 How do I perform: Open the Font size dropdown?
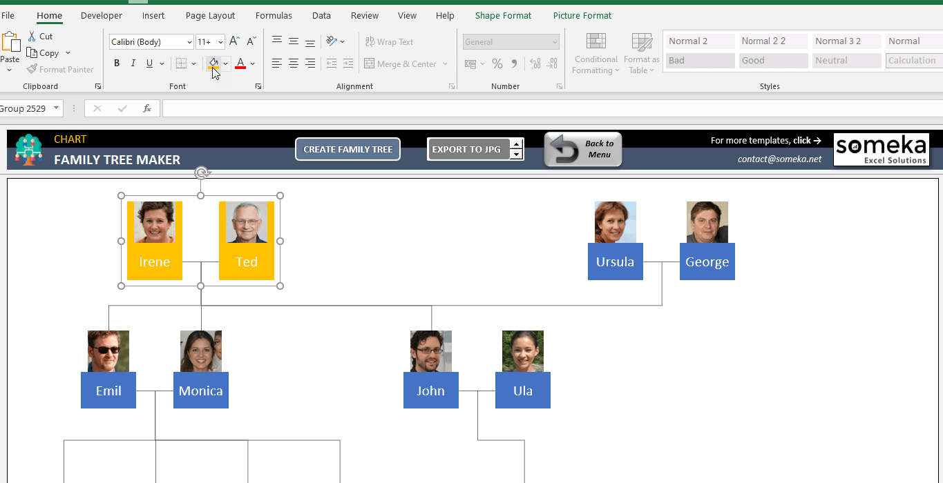pyautogui.click(x=220, y=41)
